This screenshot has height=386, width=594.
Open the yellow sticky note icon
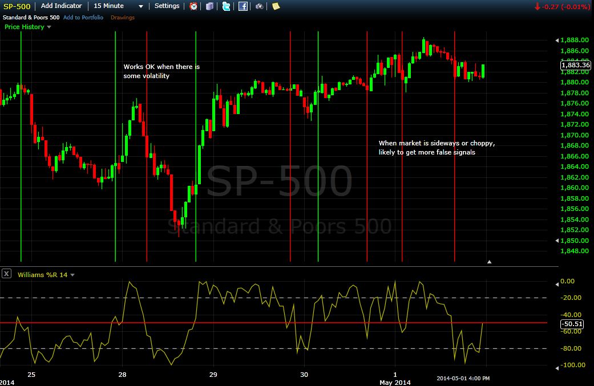tap(276, 6)
